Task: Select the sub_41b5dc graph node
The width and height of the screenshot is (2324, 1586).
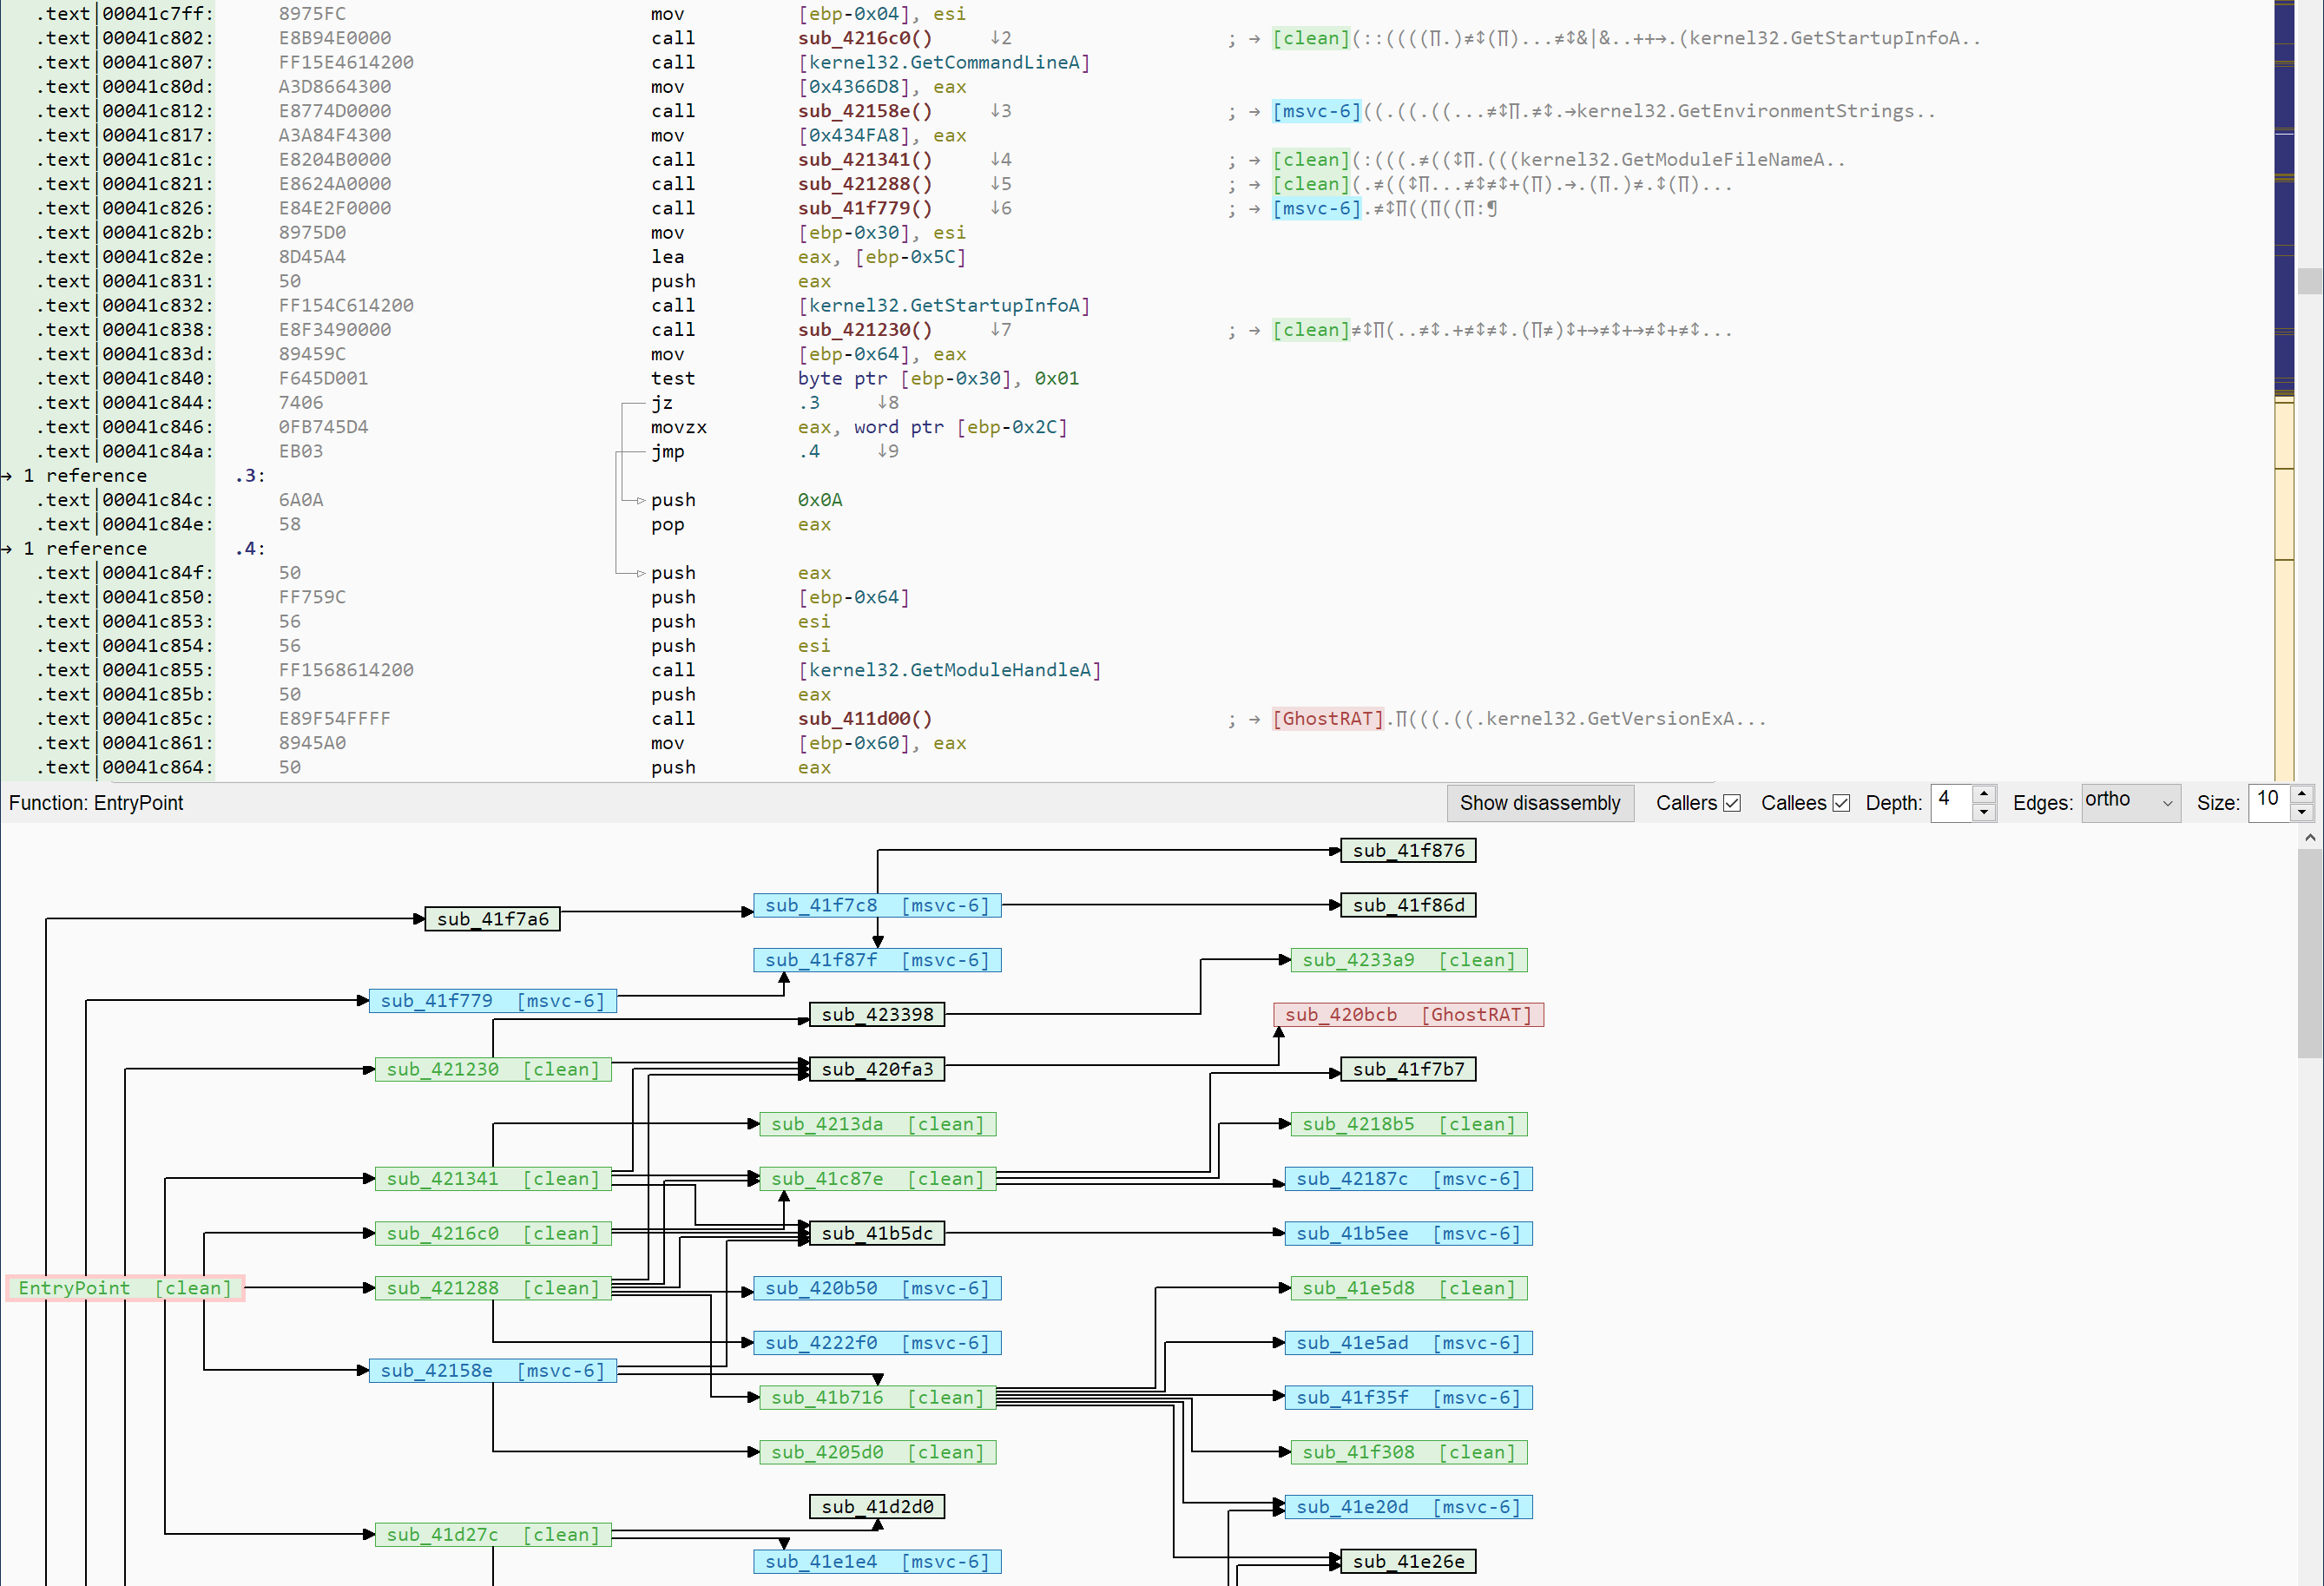Action: point(877,1233)
